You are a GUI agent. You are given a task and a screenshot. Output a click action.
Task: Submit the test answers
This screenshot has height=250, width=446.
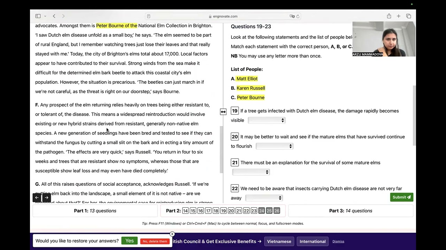point(401,197)
